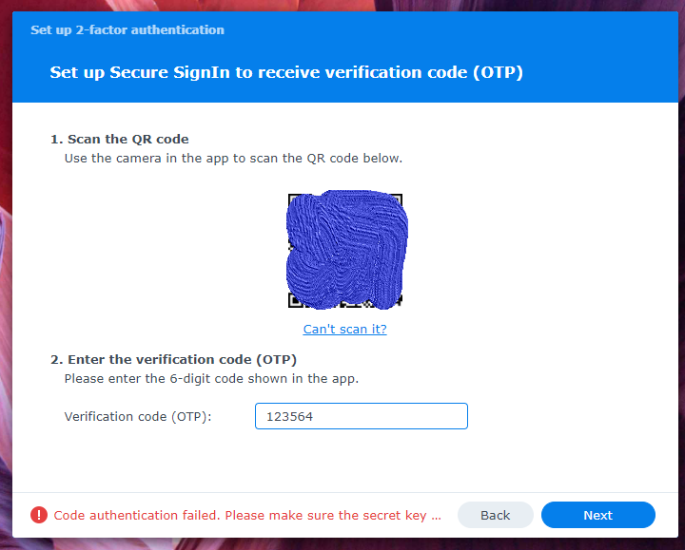Focus the Verification code (OTP) input field

coord(362,416)
